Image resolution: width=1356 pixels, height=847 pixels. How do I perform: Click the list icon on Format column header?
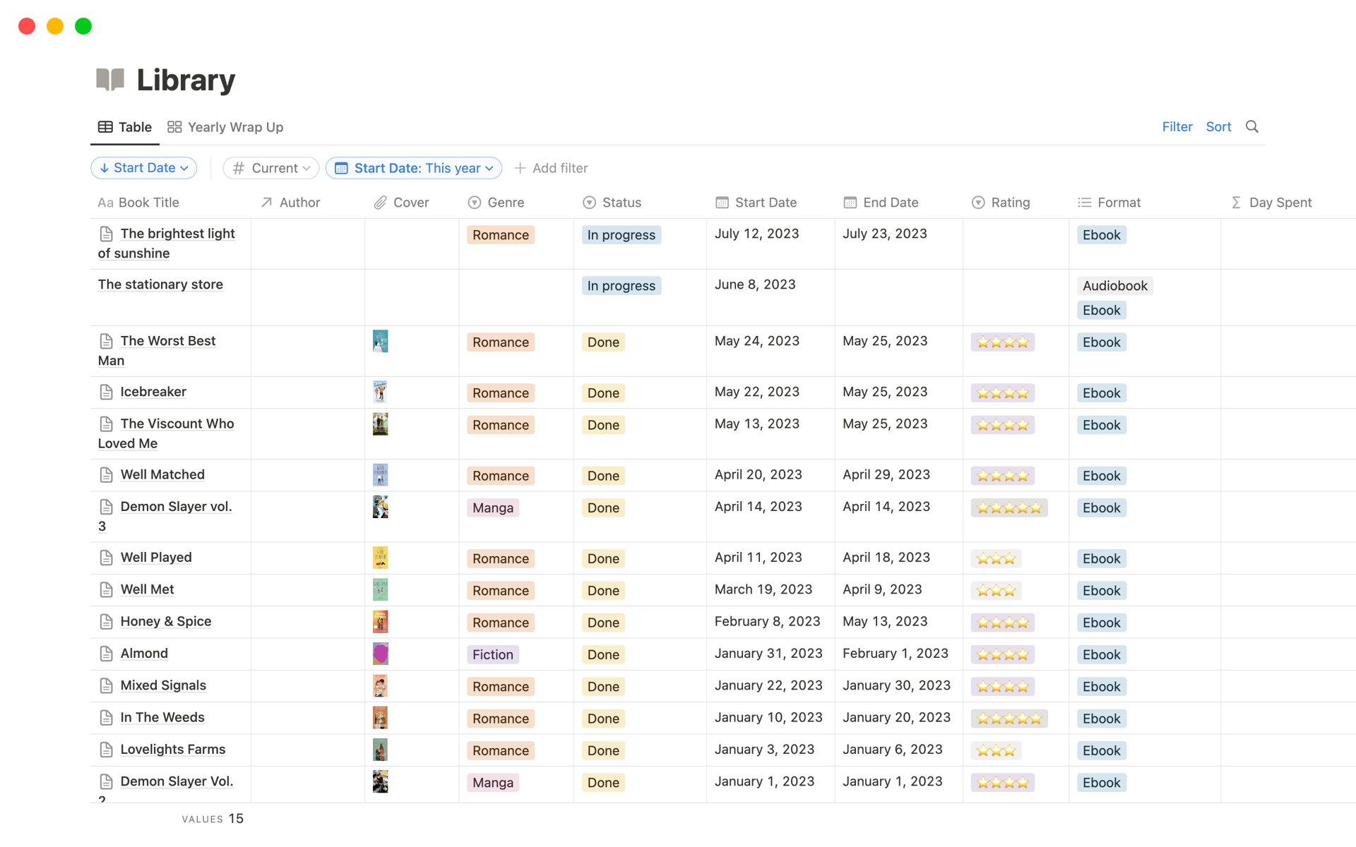point(1085,203)
